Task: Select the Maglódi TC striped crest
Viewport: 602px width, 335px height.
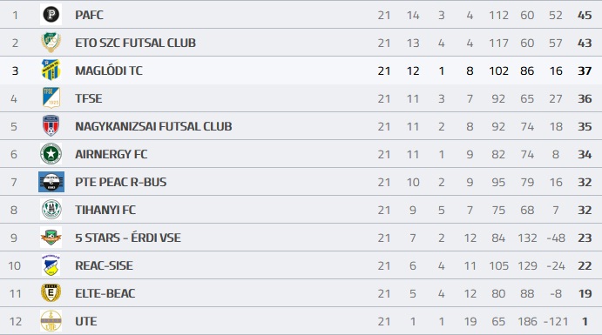Action: 51,70
